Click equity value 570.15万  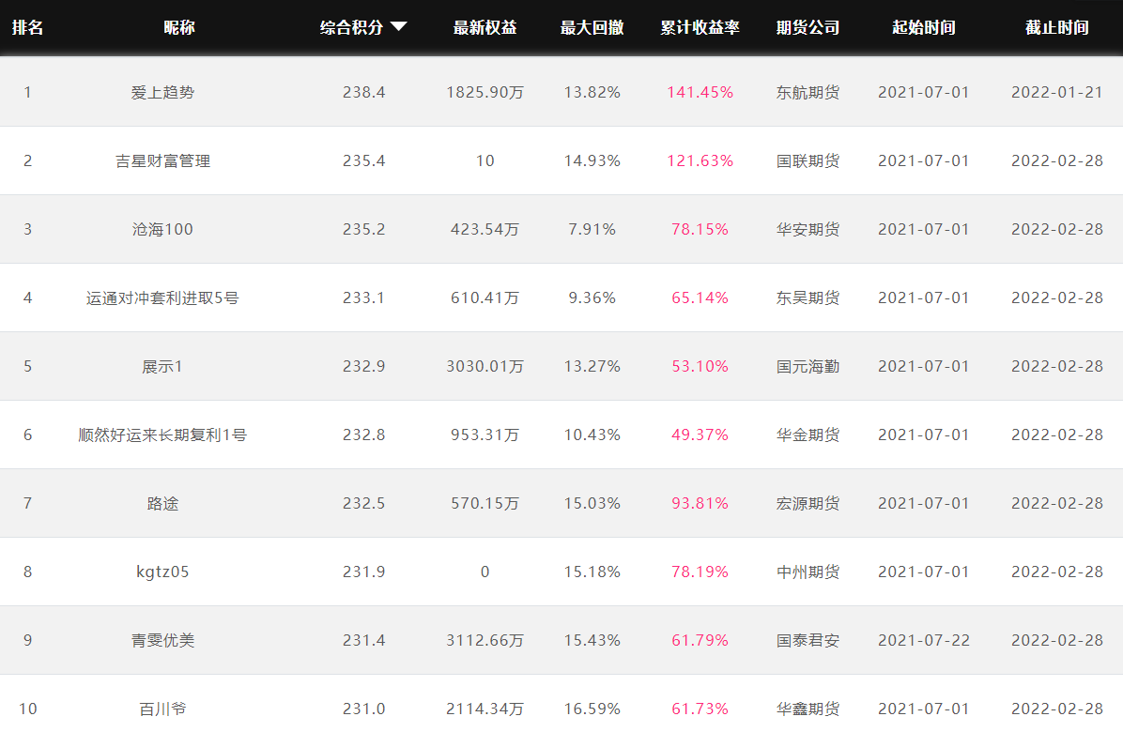[485, 503]
